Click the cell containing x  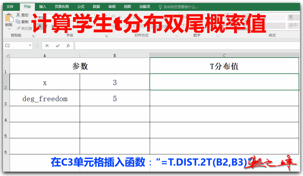45,82
